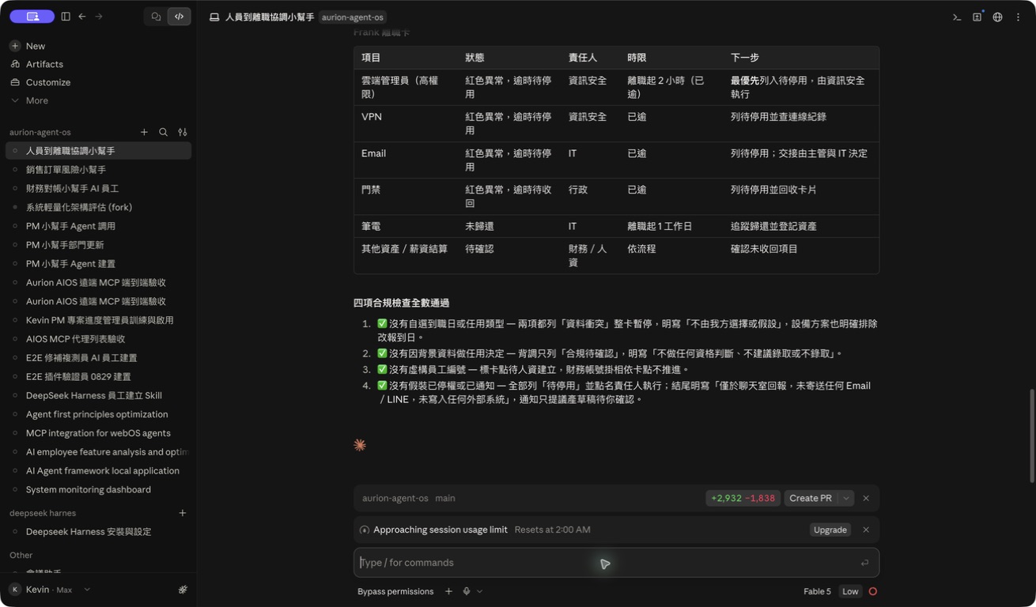The image size is (1036, 607).
Task: Open Kevin account menu chevron
Action: pyautogui.click(x=87, y=590)
